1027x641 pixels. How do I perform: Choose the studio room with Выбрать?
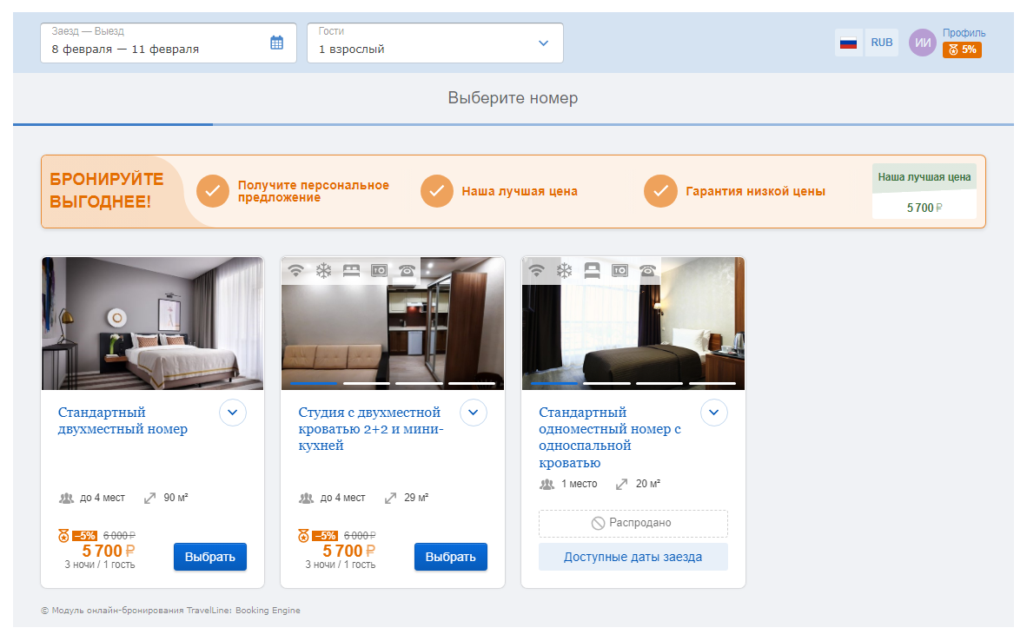(x=451, y=557)
